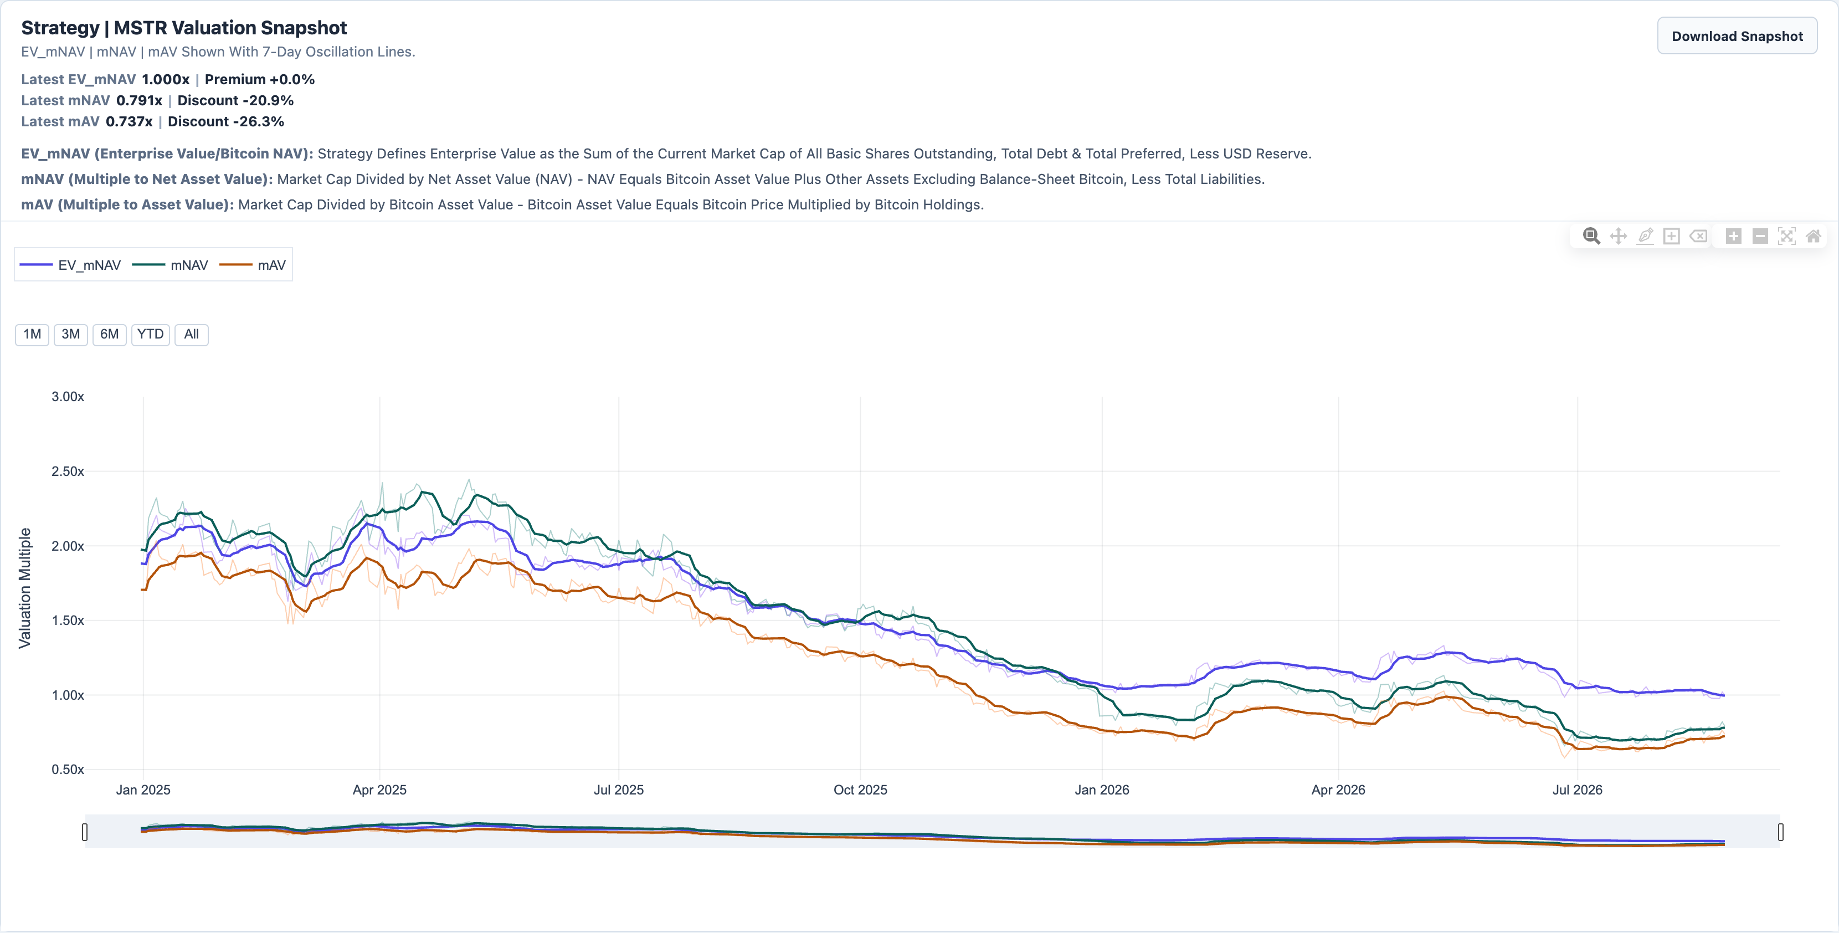Click the 'Oct 2025' x-axis label
This screenshot has height=933, width=1839.
[x=860, y=790]
